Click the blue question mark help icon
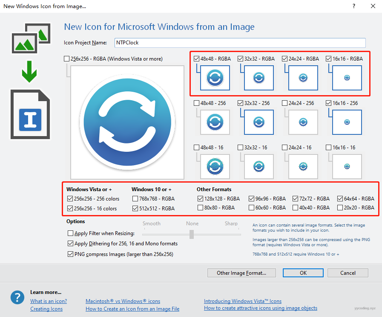This screenshot has height=317, width=382. click(17, 297)
